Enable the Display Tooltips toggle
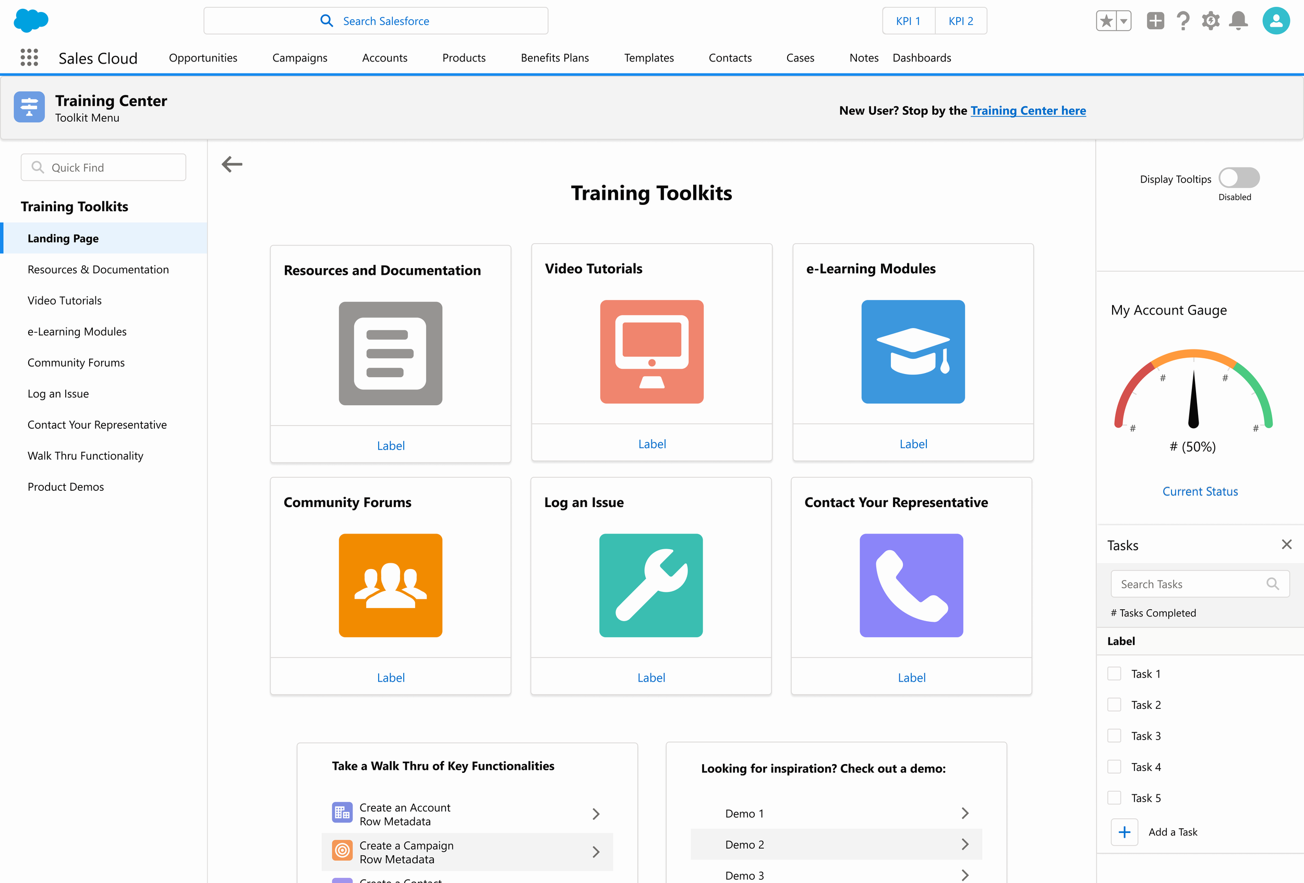 click(1239, 178)
